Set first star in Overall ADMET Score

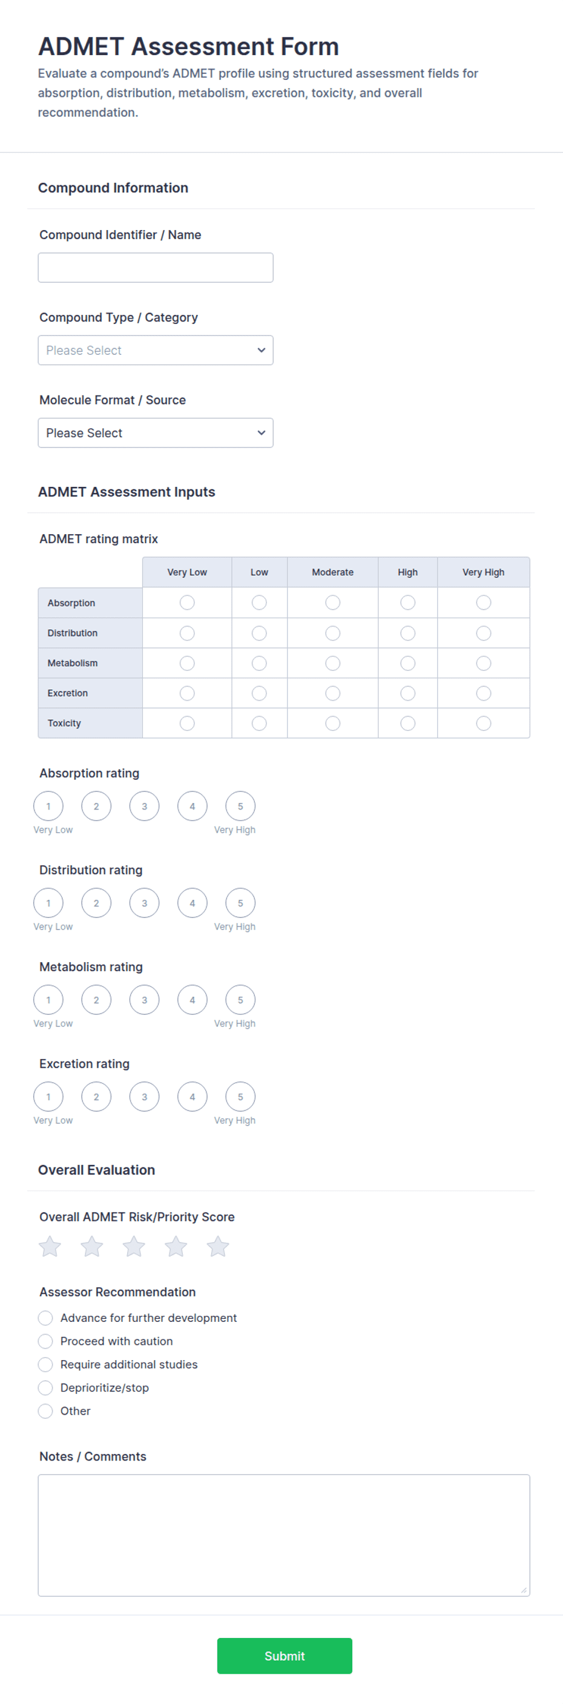[50, 1246]
